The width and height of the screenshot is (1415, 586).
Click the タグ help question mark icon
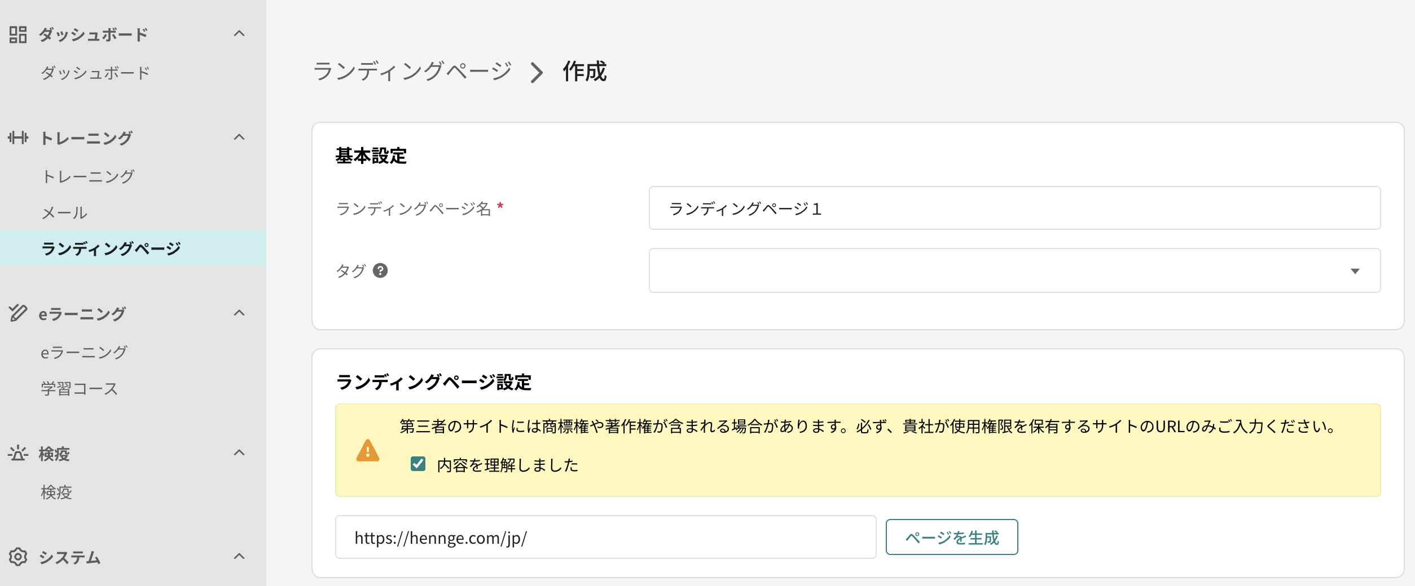tap(380, 271)
